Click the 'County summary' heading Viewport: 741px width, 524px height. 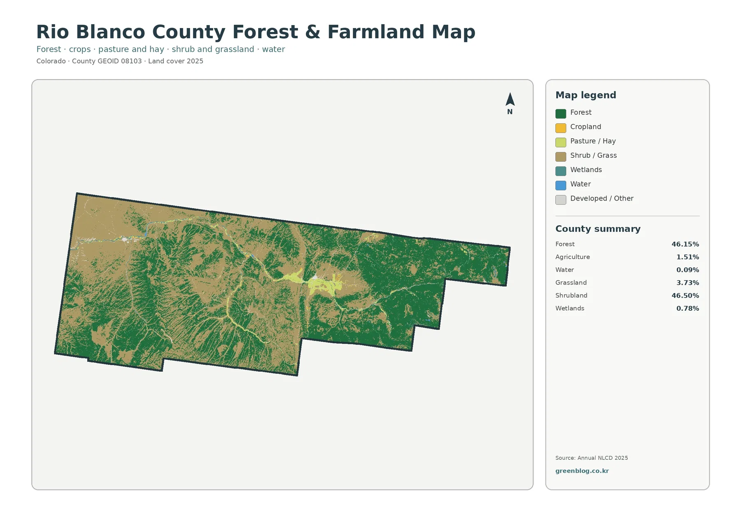[598, 229]
